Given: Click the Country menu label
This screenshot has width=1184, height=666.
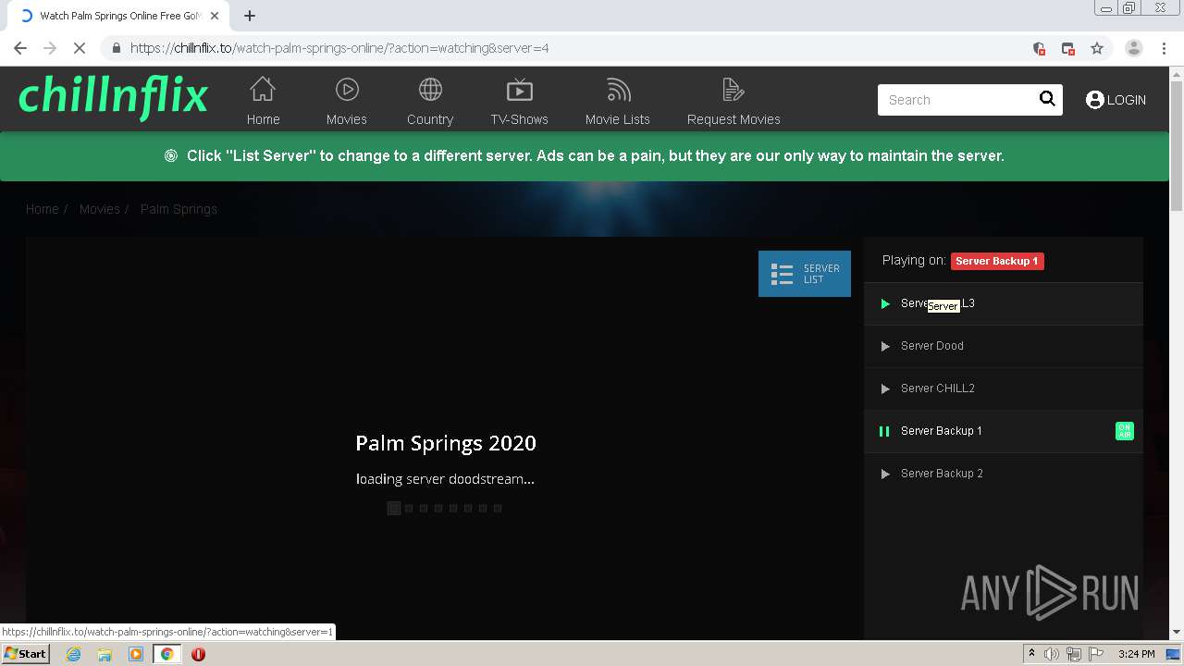Looking at the screenshot, I should pyautogui.click(x=430, y=119).
